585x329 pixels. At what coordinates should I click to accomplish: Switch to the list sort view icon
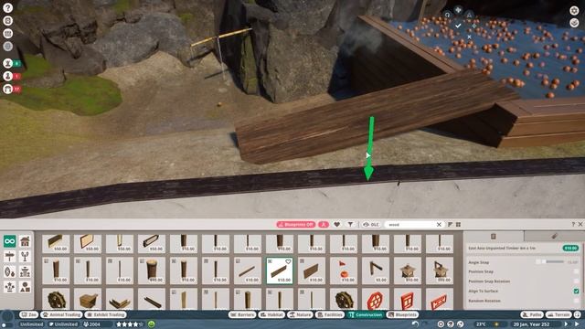point(450,225)
